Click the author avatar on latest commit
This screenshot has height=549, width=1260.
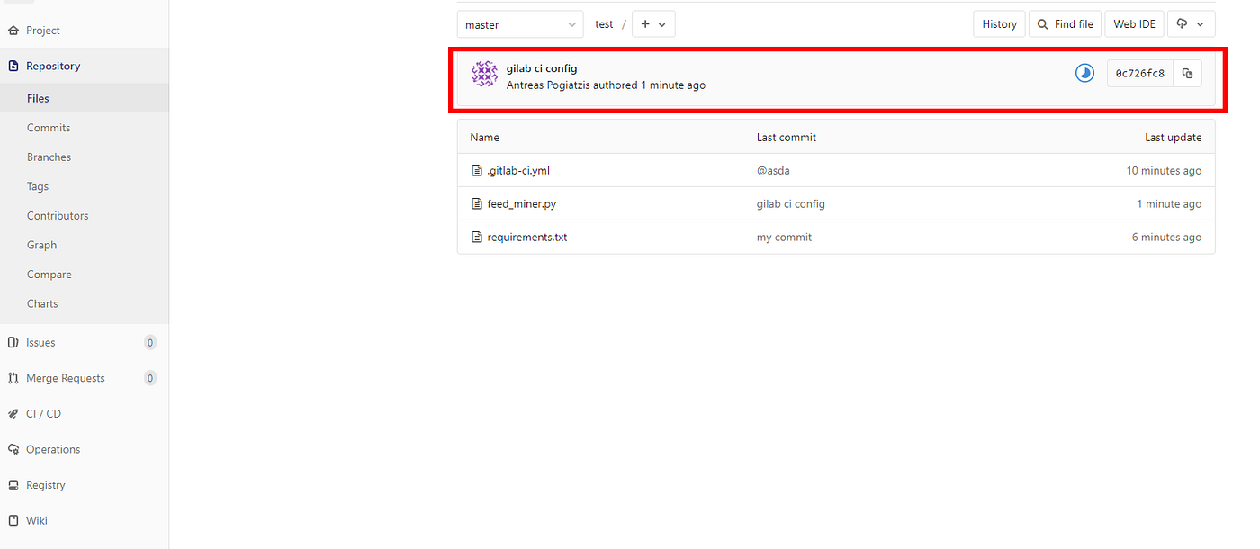click(x=485, y=75)
